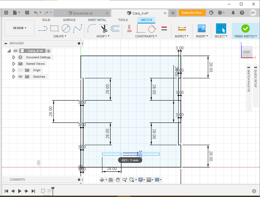Image resolution: width=260 pixels, height=197 pixels.
Task: Open the DESIGN workspace dropdown
Action: [x=20, y=28]
